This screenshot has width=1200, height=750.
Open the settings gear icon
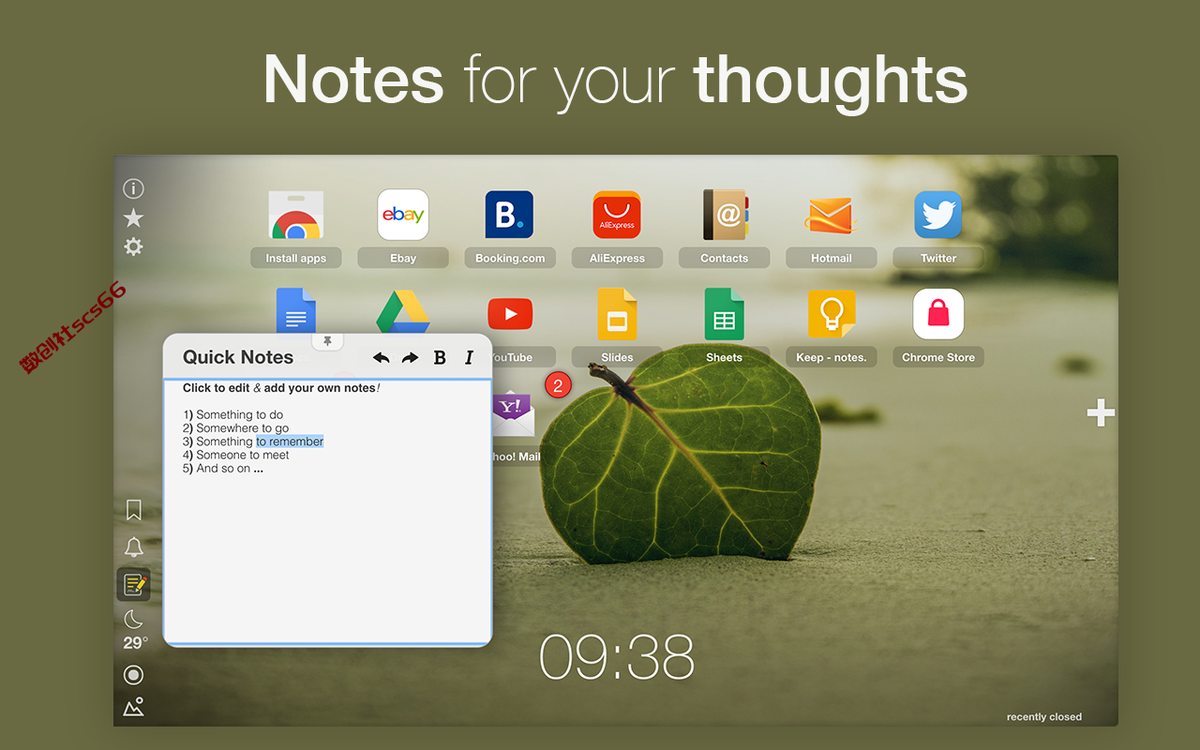pos(134,247)
